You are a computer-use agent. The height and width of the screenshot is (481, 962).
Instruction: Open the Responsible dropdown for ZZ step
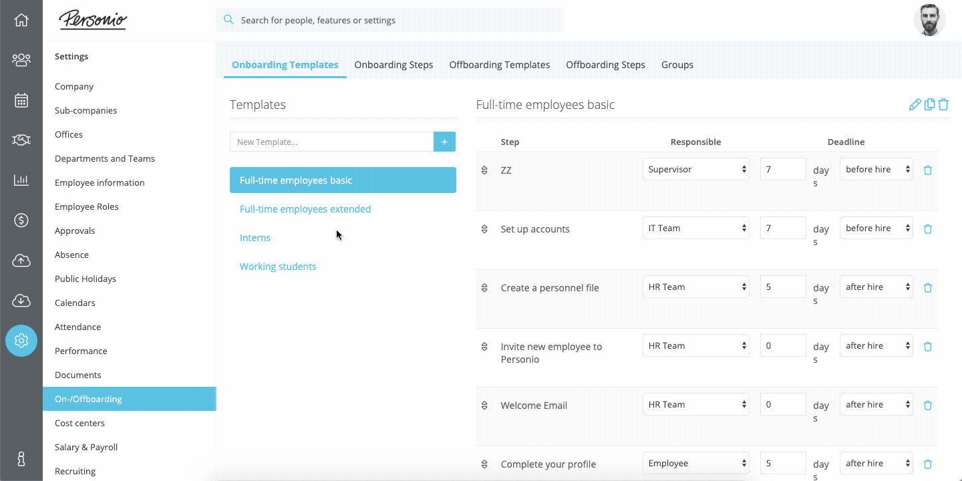click(696, 169)
